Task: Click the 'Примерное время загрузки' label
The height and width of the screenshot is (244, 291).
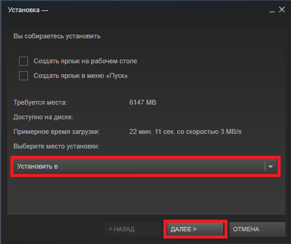Action: point(57,132)
